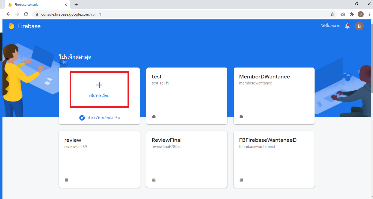Click project ID reviewfinal-780ad
Viewport: 373px width, 199px height.
(167, 147)
